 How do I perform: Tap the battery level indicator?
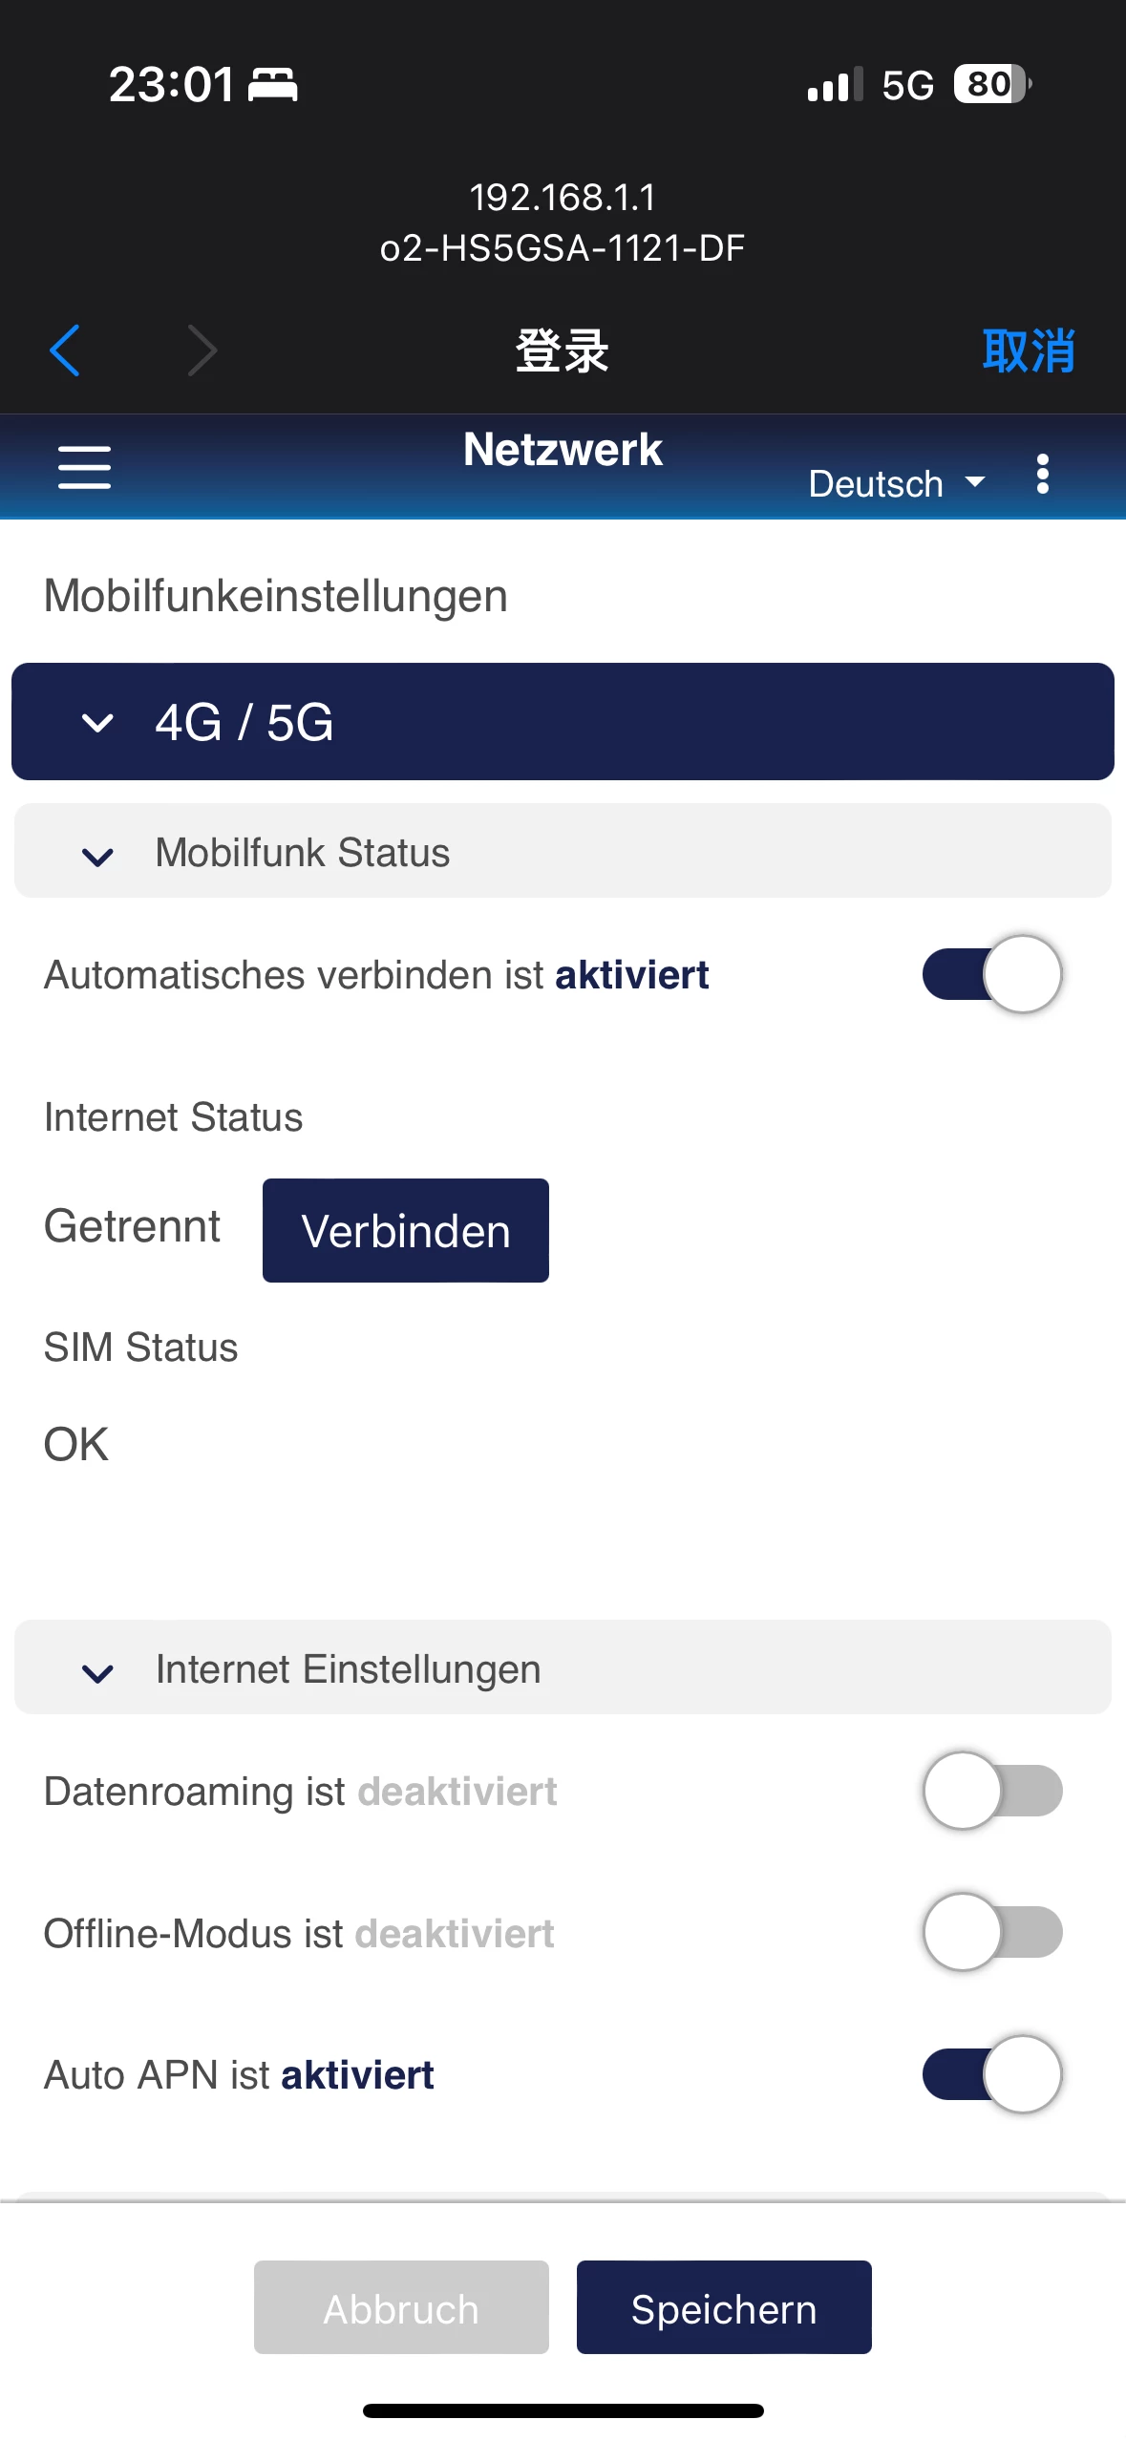[991, 84]
